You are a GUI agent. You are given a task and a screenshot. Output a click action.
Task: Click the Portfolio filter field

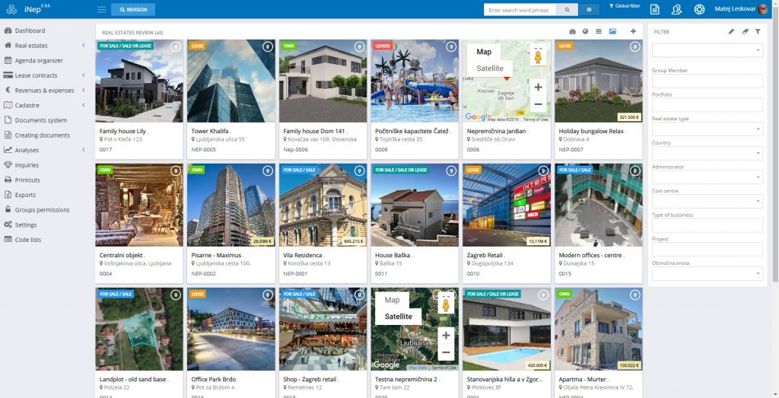coord(707,105)
